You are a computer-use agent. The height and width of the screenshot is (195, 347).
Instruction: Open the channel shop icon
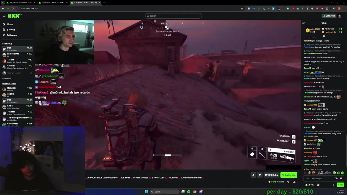click(x=318, y=185)
